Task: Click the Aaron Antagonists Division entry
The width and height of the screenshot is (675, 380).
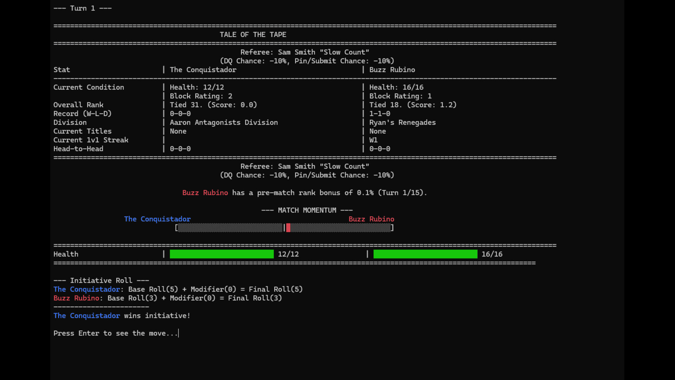Action: tap(224, 122)
